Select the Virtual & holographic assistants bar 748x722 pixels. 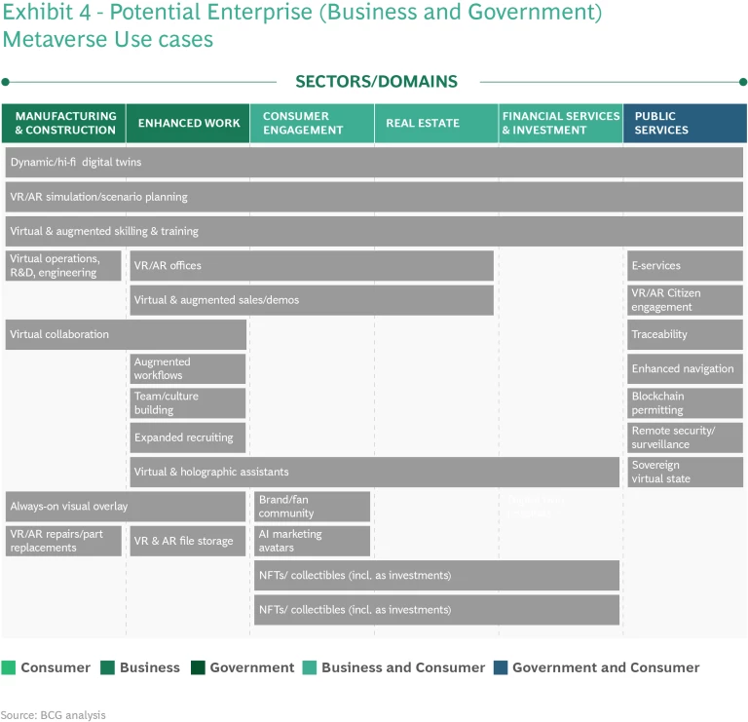click(375, 472)
